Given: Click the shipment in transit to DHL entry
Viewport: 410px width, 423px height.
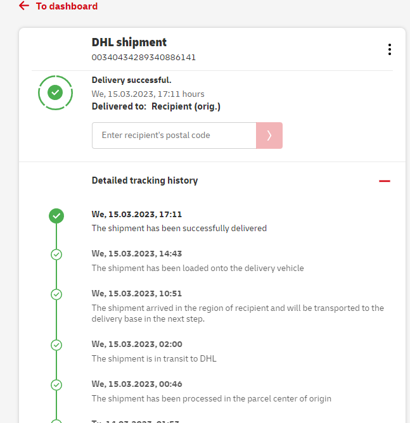Looking at the screenshot, I should tap(154, 358).
